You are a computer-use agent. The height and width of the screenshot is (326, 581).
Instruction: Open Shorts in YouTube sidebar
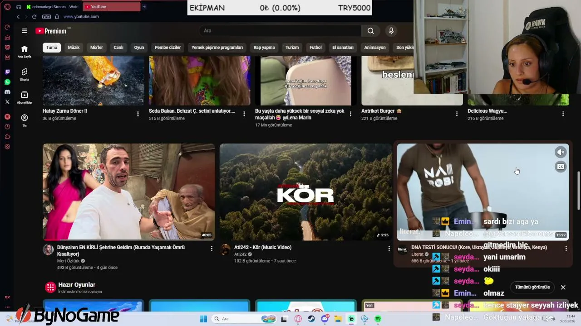[25, 74]
